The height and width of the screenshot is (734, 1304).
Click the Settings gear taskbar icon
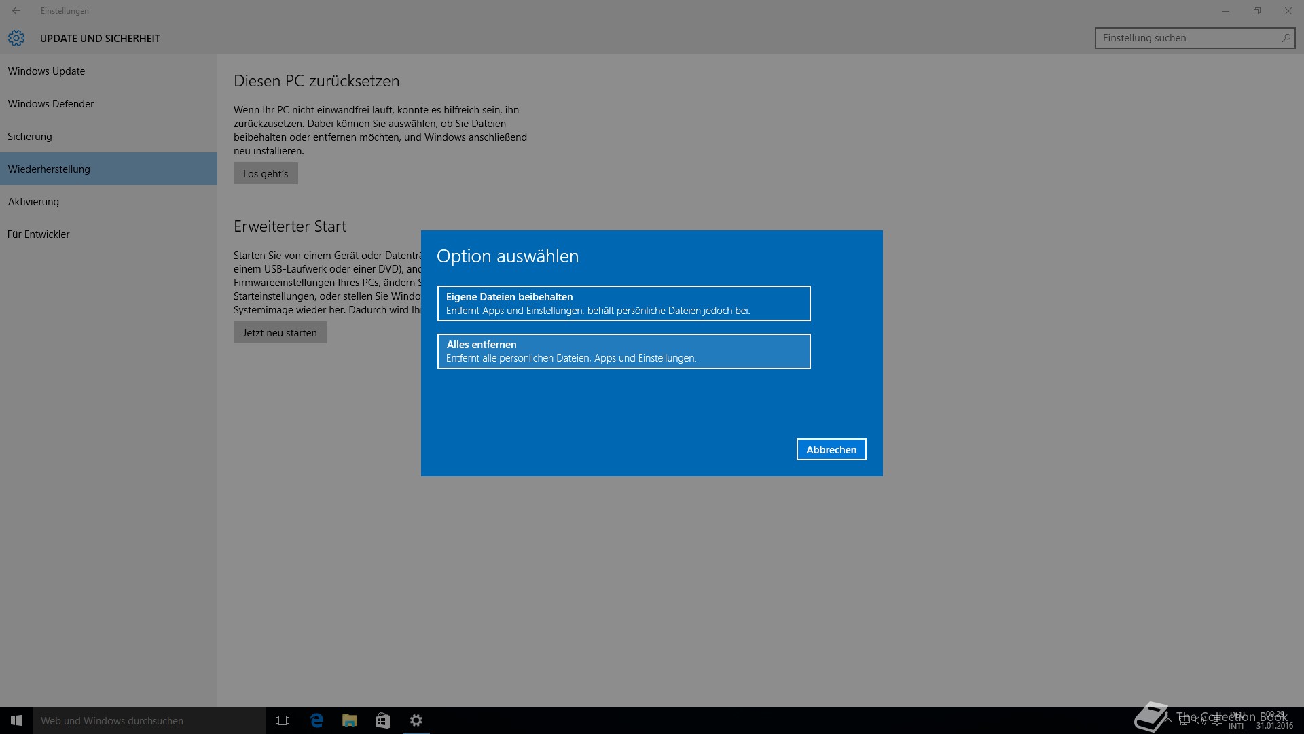416,720
